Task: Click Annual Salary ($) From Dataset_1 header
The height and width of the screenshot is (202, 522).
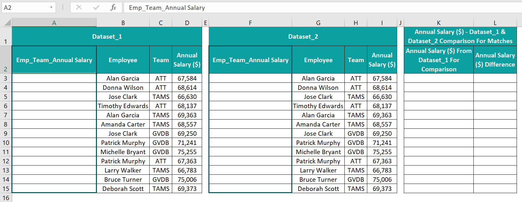Action: 439,60
